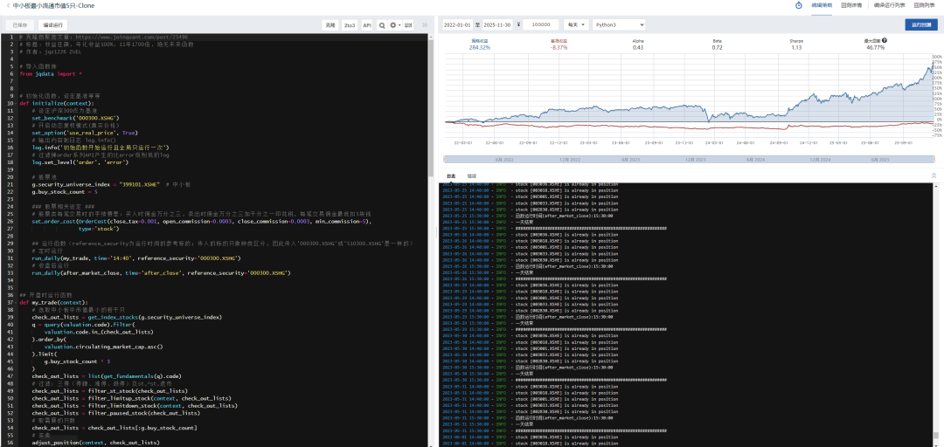944x447 pixels.
Task: Click the 克隆 clone button
Action: 330,25
